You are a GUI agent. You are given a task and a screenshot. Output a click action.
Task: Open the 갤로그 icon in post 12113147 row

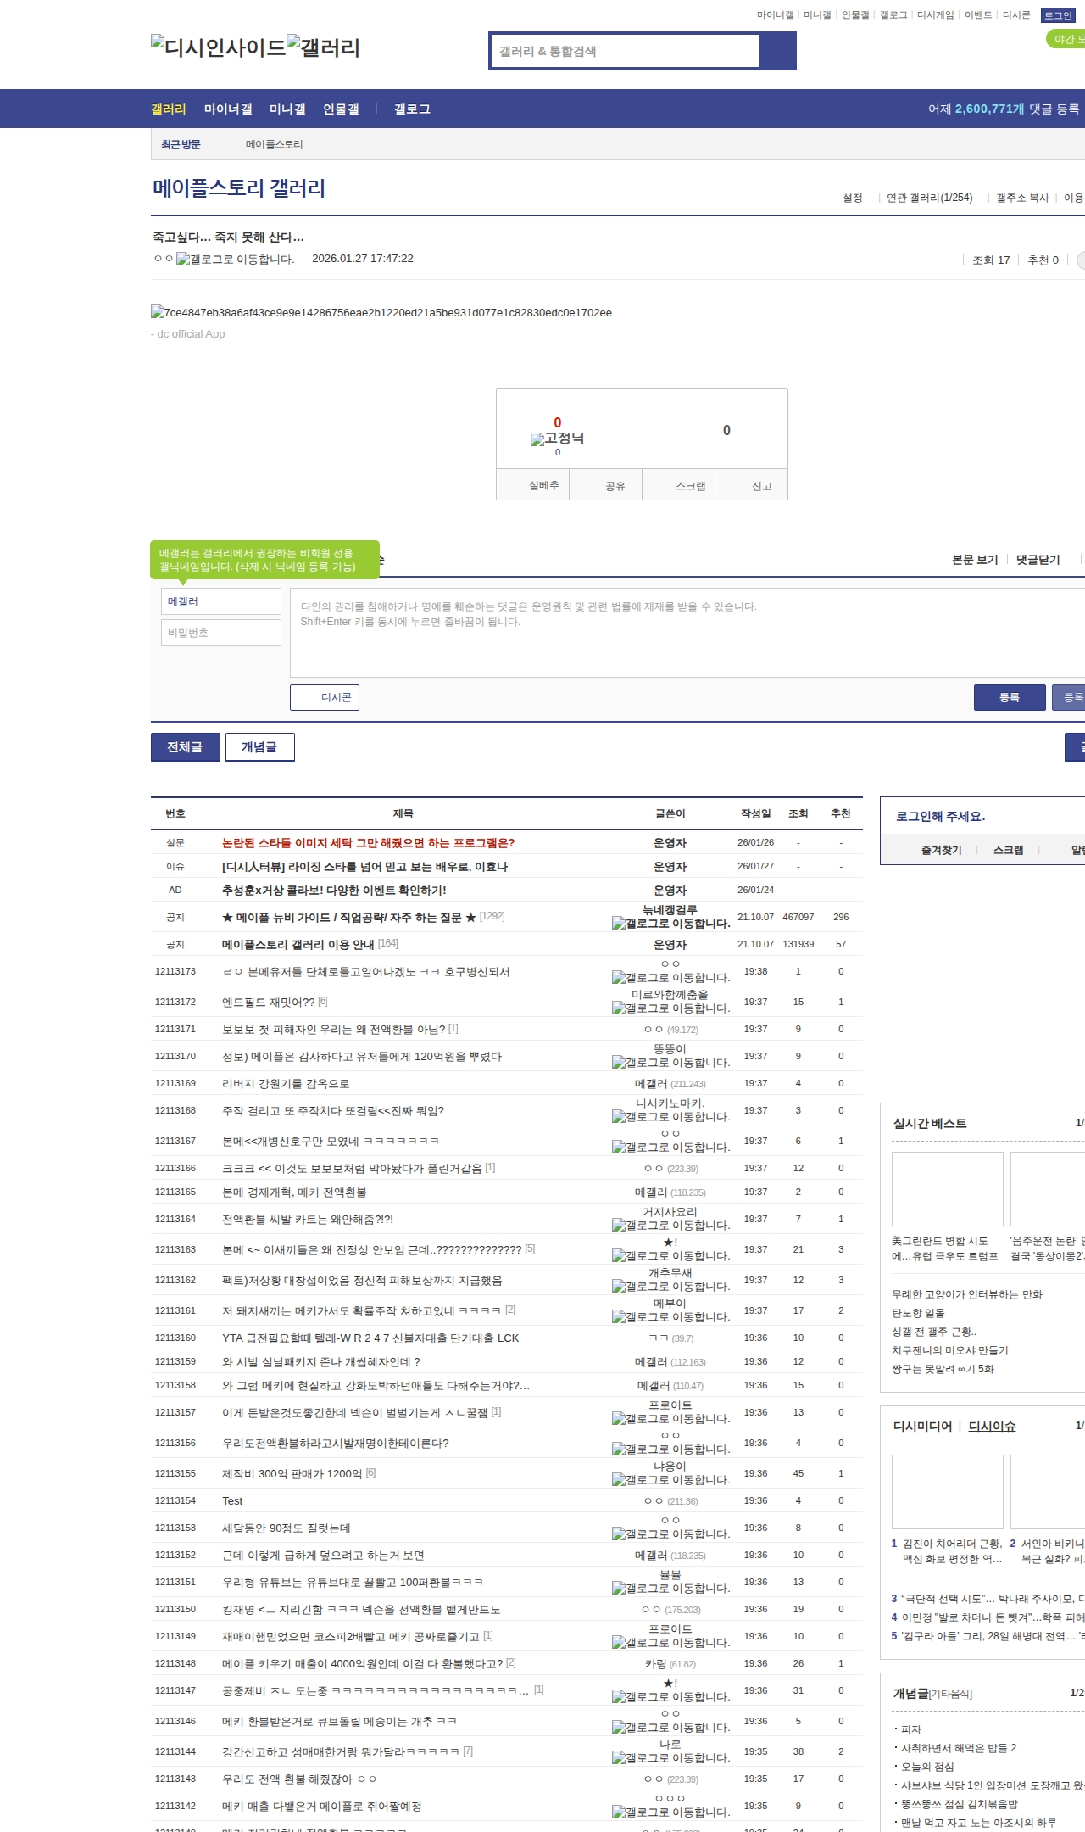tap(670, 1697)
